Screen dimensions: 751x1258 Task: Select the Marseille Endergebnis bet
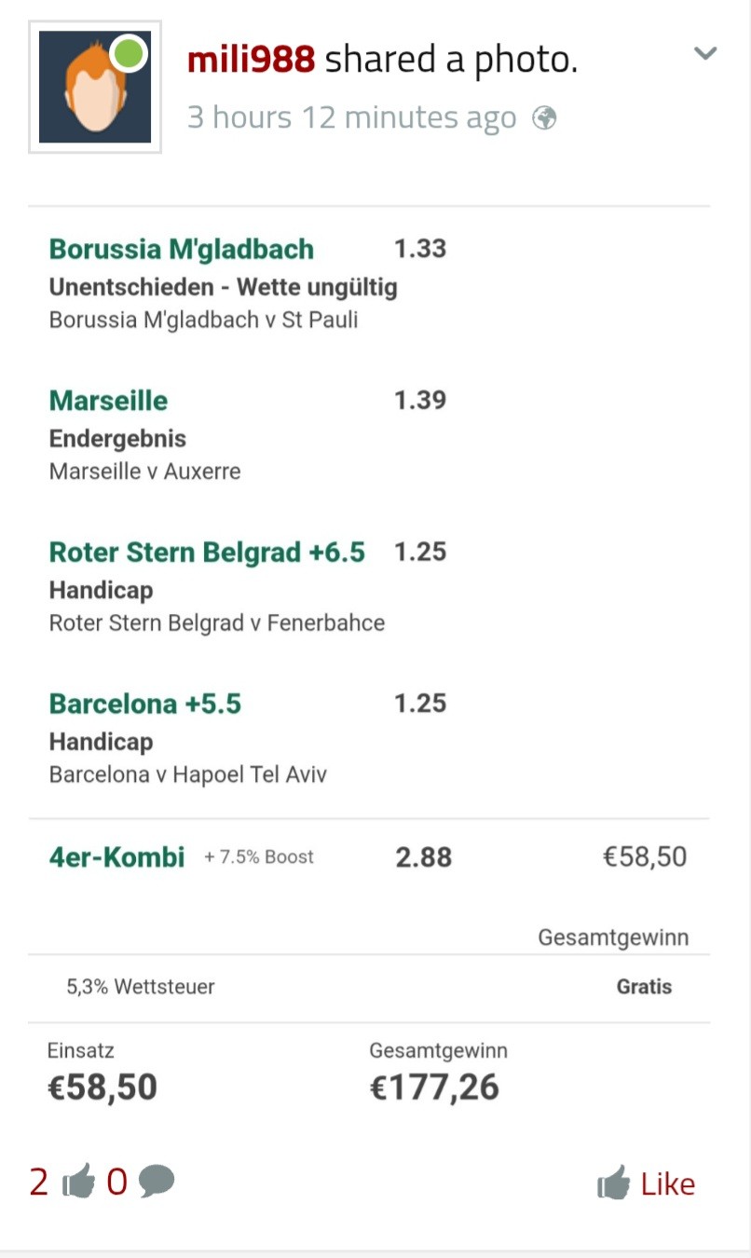tap(109, 402)
